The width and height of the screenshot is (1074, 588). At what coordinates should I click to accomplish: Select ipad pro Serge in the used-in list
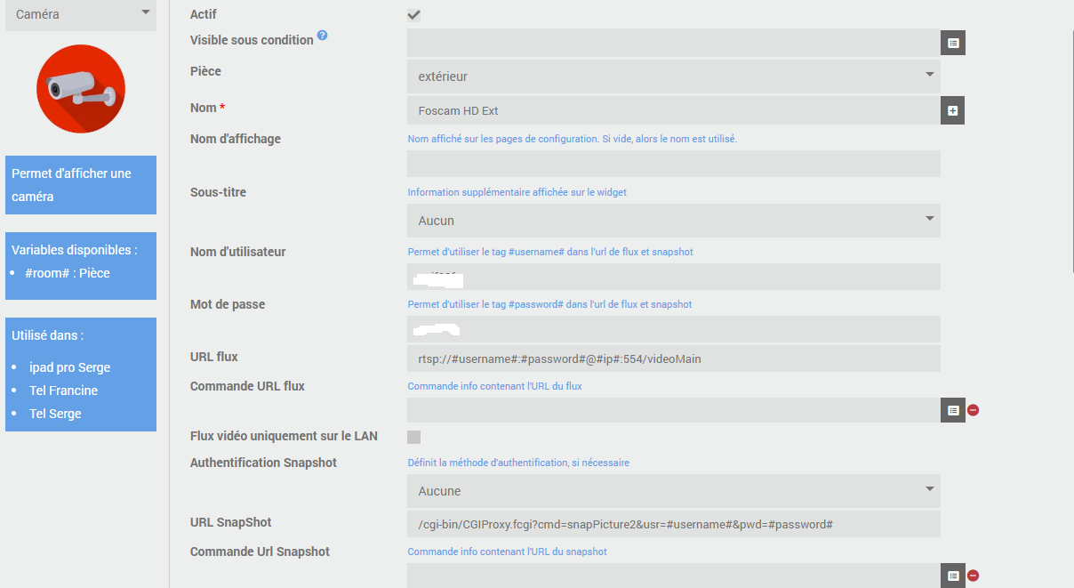(x=69, y=367)
